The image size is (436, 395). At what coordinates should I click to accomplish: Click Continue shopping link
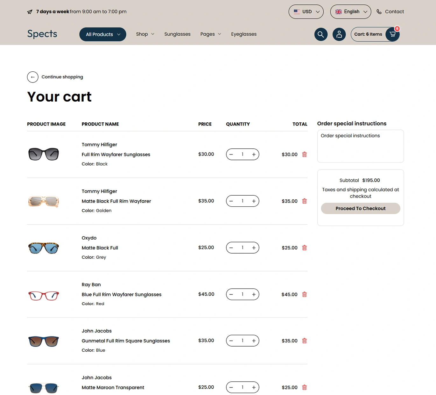62,77
